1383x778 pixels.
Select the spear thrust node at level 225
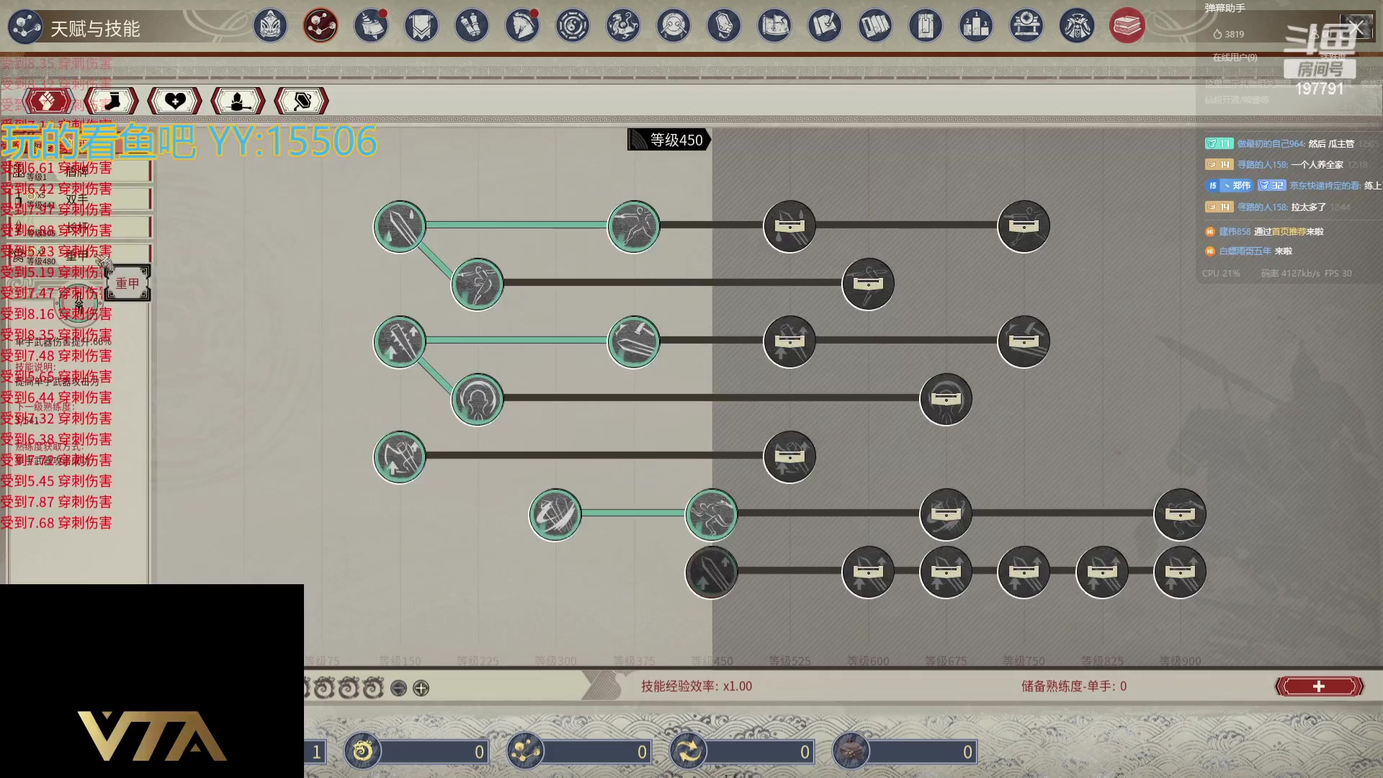(478, 284)
